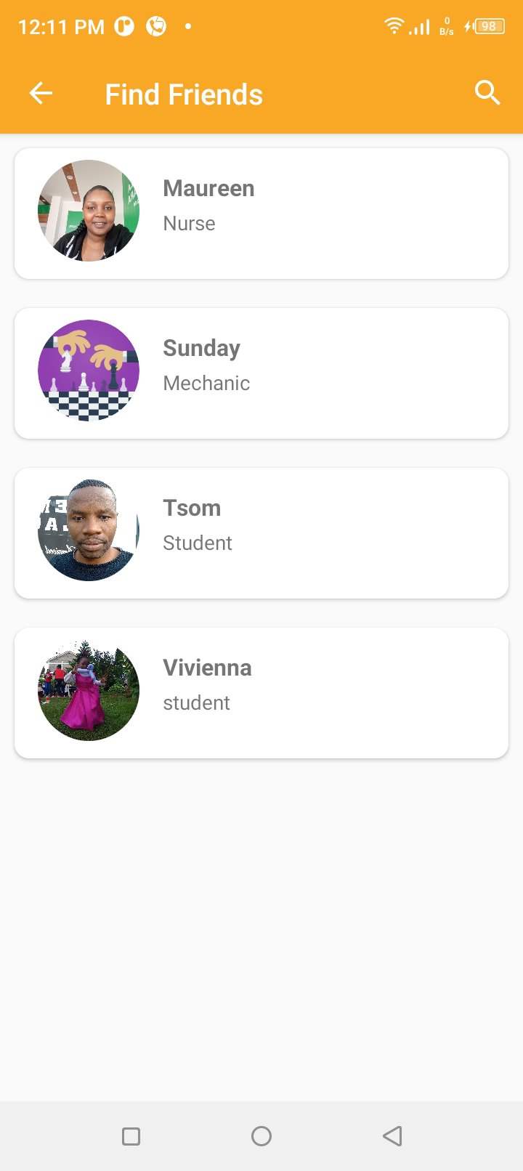Select the name Sunday
Viewport: 523px width, 1171px height.
(201, 348)
